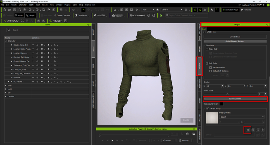Image resolution: width=270 pixels, height=145 pixels.
Task: Toggle visibility of Double_Wrap_Belt row
Action: [33, 45]
